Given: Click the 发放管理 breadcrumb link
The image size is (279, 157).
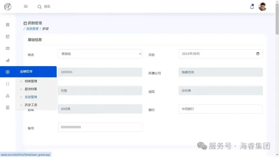Looking at the screenshot, I should point(32,29).
